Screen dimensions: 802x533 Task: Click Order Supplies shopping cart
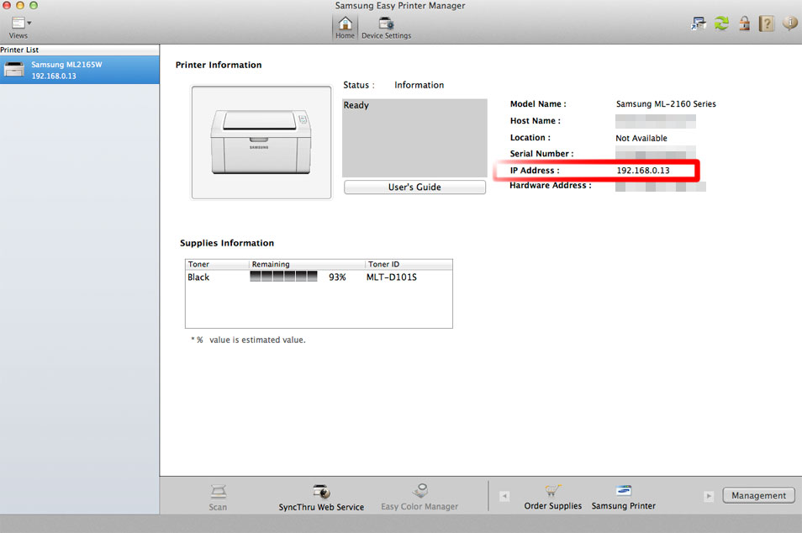[553, 497]
